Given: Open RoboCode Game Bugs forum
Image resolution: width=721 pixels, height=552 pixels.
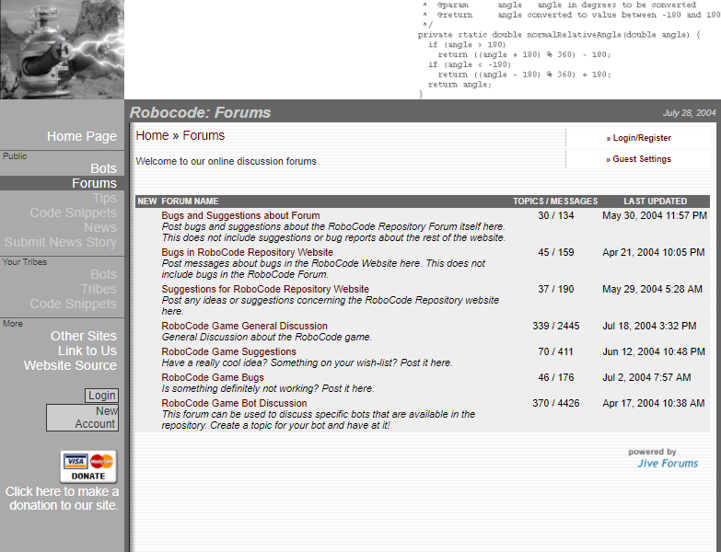Looking at the screenshot, I should [213, 377].
